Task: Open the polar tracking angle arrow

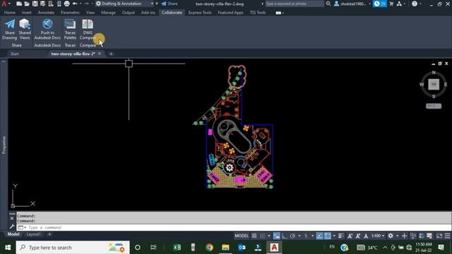Action: coord(299,236)
